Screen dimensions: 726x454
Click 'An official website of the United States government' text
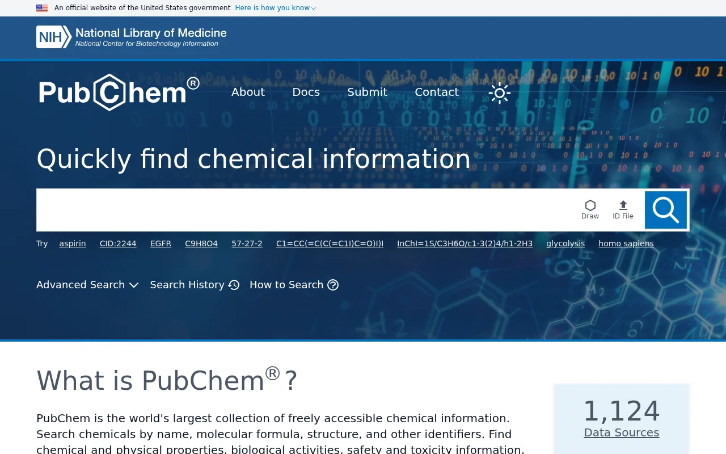[x=142, y=8]
